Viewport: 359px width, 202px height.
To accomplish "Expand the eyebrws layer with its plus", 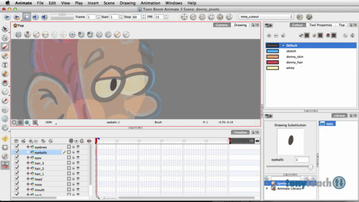I will pos(27,147).
